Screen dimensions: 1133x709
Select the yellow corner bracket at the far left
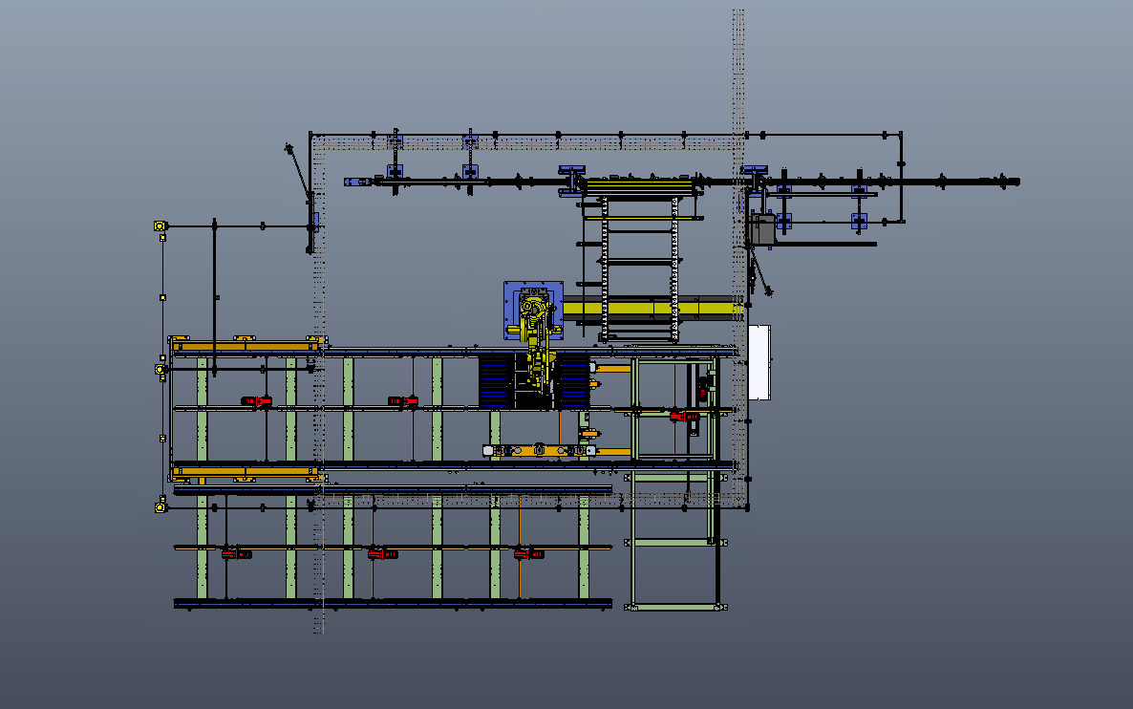(x=160, y=226)
